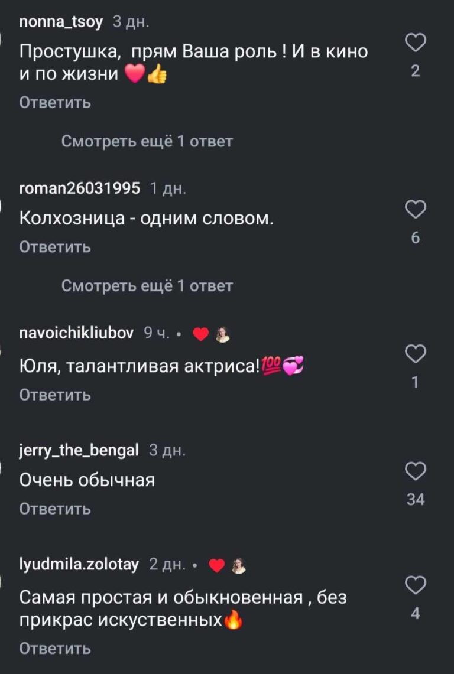Reply to navoichikliubov's comment
The height and width of the screenshot is (674, 454).
55,395
